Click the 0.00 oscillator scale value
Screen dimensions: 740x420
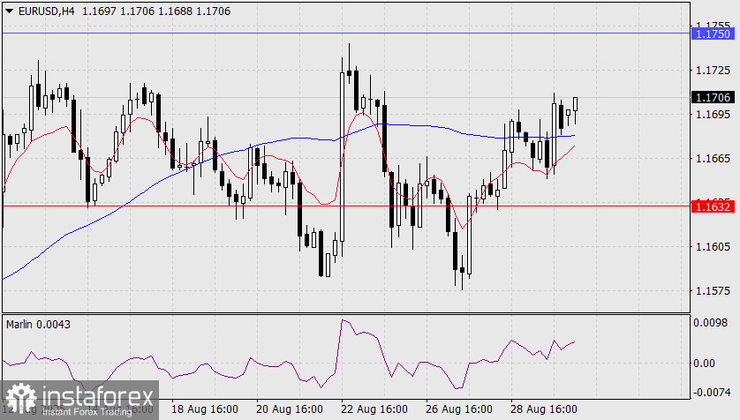[704, 363]
